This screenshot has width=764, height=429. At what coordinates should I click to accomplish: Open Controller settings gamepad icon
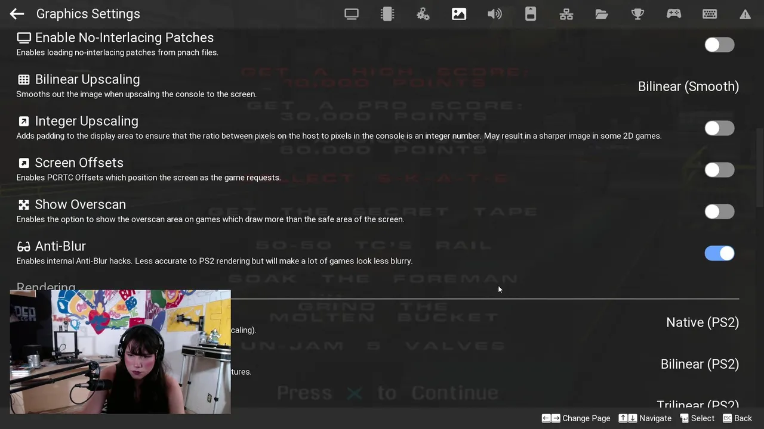point(674,14)
